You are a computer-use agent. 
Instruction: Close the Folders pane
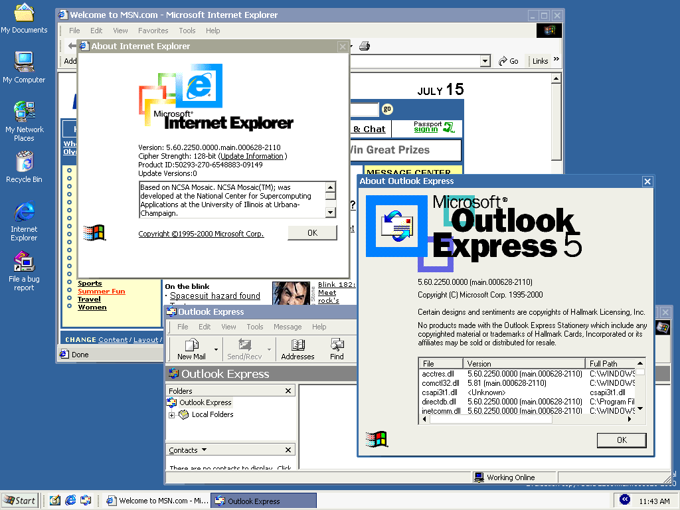(288, 390)
